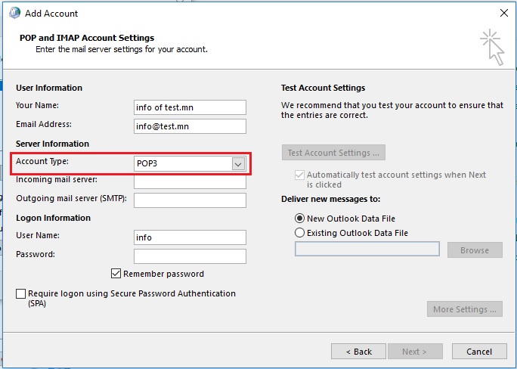The height and width of the screenshot is (369, 517).
Task: Focus the Outgoing mail server (SMTP) field
Action: [x=190, y=200]
